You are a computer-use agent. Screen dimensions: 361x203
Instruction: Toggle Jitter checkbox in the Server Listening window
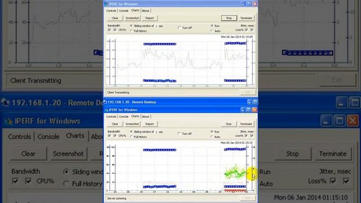point(252,135)
